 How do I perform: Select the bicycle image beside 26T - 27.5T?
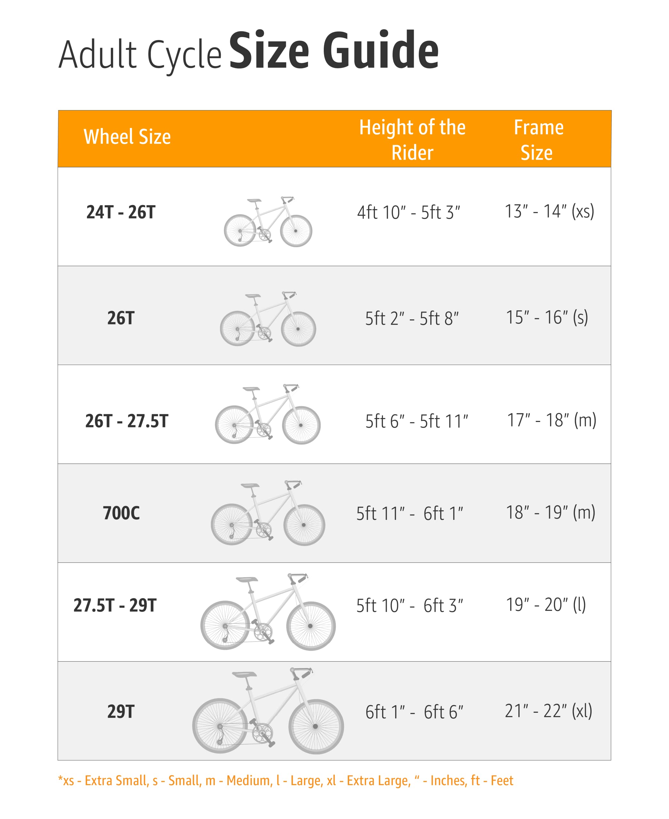(x=268, y=414)
